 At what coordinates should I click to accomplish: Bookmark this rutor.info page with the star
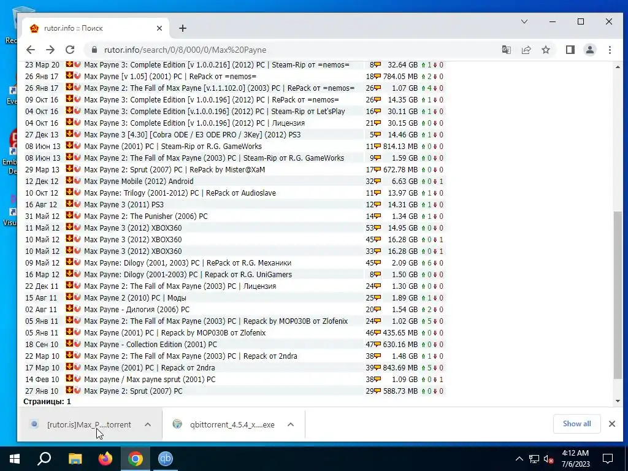click(545, 50)
